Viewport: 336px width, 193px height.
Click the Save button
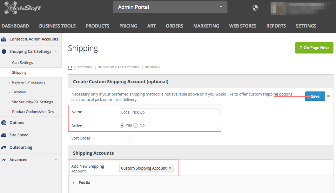pos(315,96)
